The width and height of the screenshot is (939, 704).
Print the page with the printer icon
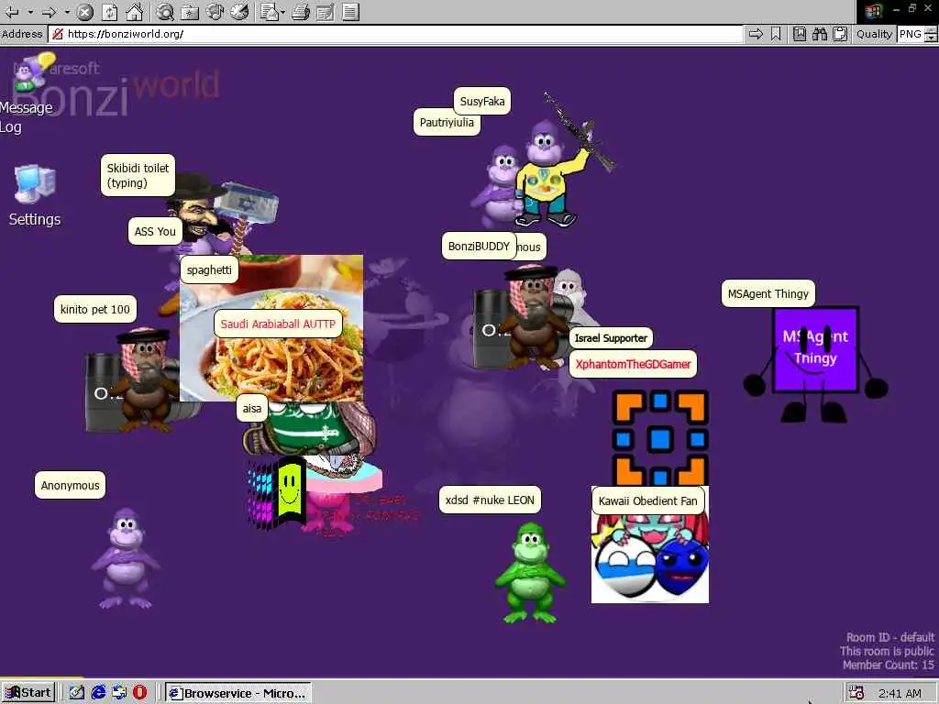[x=301, y=11]
